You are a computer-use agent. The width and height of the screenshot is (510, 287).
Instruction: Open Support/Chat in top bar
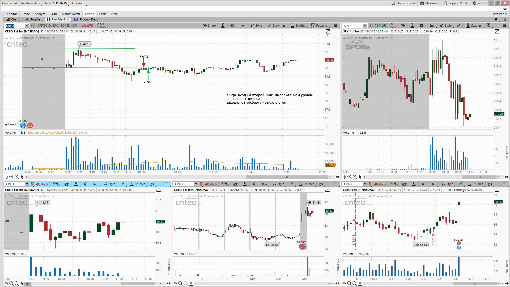coord(455,3)
